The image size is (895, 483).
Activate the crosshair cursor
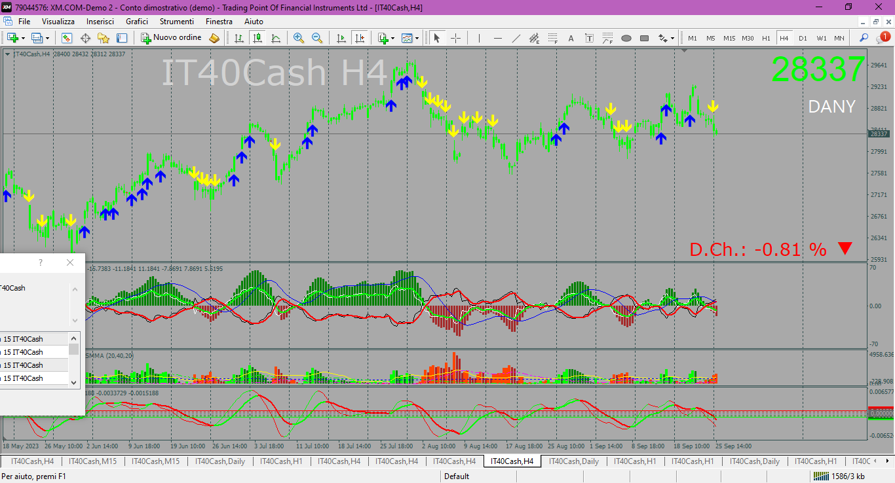pos(455,38)
